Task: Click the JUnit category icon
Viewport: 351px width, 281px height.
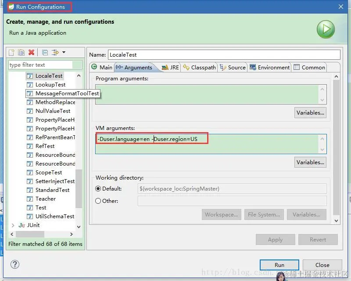Action: pyautogui.click(x=21, y=225)
